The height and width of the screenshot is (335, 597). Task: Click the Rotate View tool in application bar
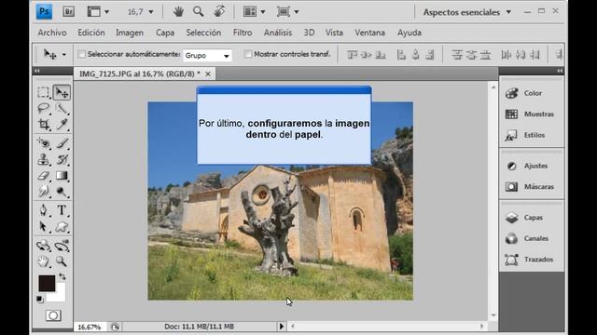[x=219, y=12]
